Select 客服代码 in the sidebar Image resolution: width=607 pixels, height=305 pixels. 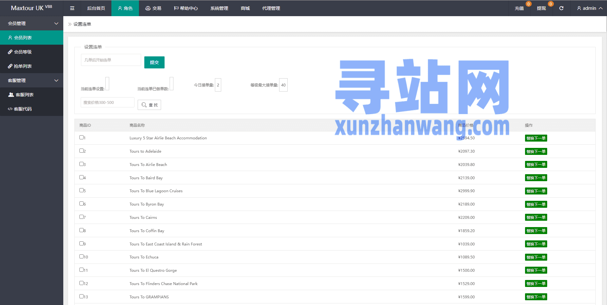32,109
